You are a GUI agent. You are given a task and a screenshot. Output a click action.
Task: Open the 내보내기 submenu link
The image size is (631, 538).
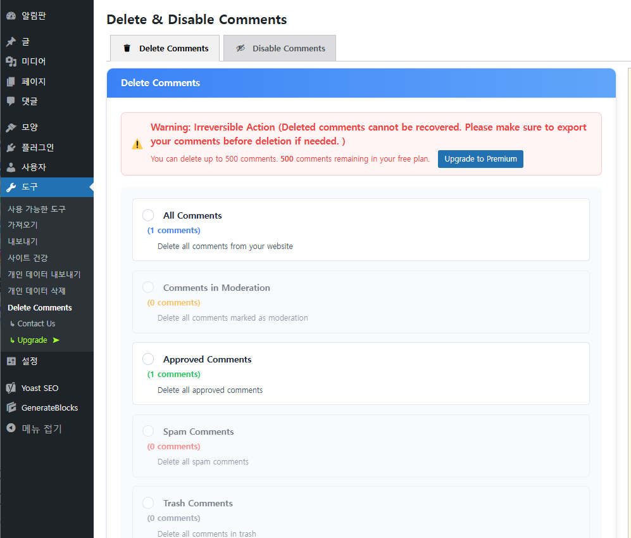(x=23, y=241)
